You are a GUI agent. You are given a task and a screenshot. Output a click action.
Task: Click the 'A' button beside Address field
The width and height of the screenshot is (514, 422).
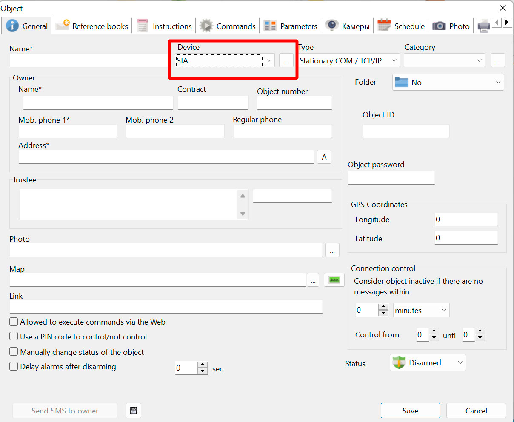tap(324, 157)
